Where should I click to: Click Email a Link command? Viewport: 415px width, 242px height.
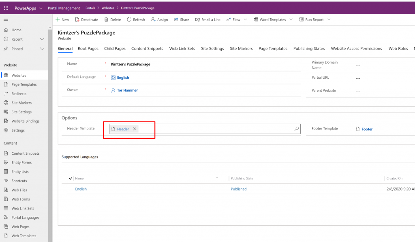pos(208,19)
